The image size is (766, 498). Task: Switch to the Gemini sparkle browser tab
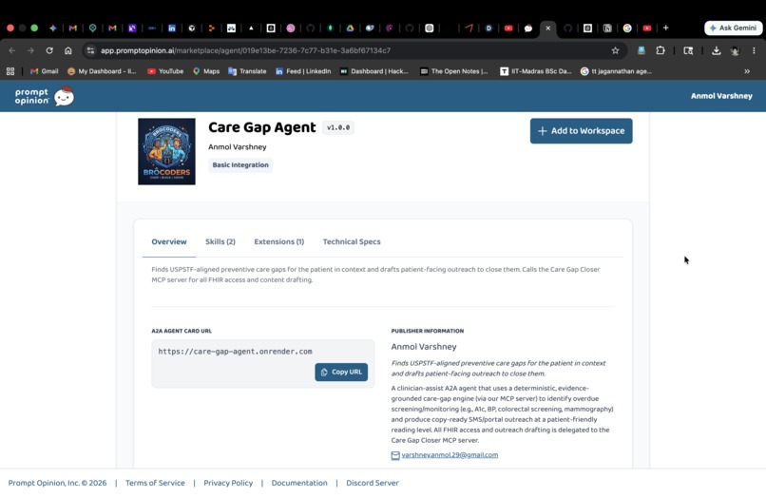pyautogui.click(x=53, y=28)
